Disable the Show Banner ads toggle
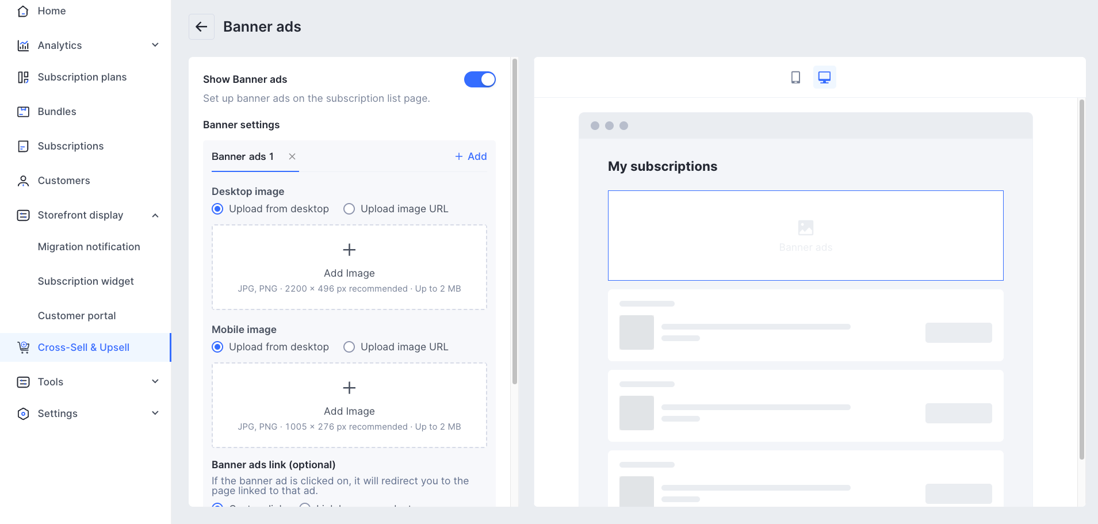 click(x=480, y=79)
